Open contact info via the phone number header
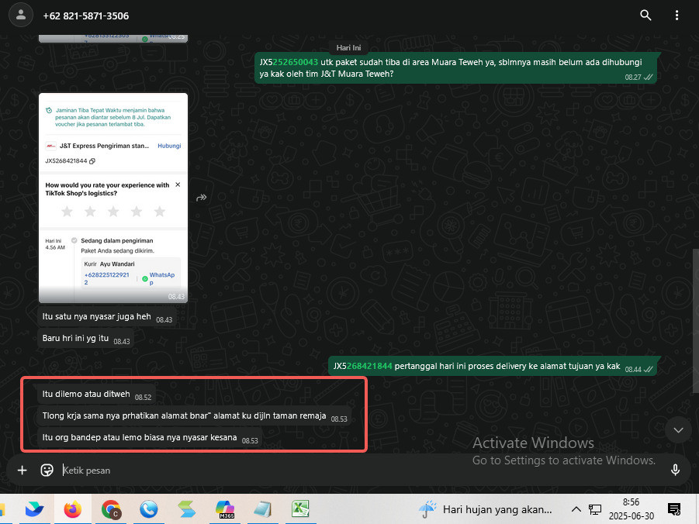Screen dimensions: 699x524 (x=85, y=16)
